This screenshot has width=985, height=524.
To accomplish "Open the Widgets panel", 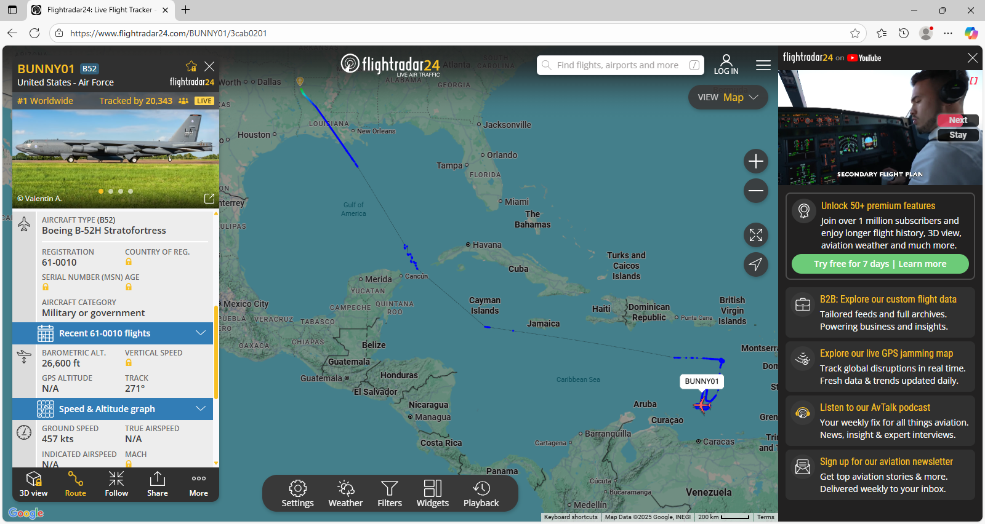I will tap(433, 494).
